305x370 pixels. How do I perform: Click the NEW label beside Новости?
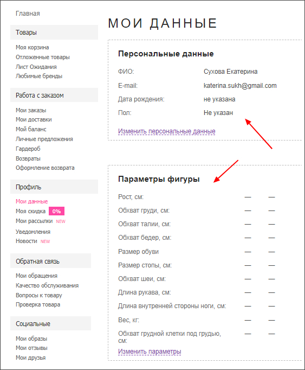(46, 241)
